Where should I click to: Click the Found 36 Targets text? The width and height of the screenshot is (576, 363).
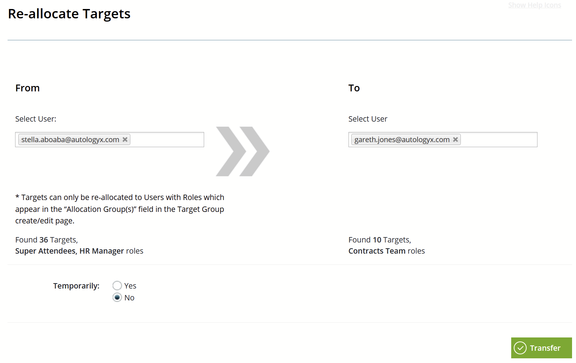46,240
